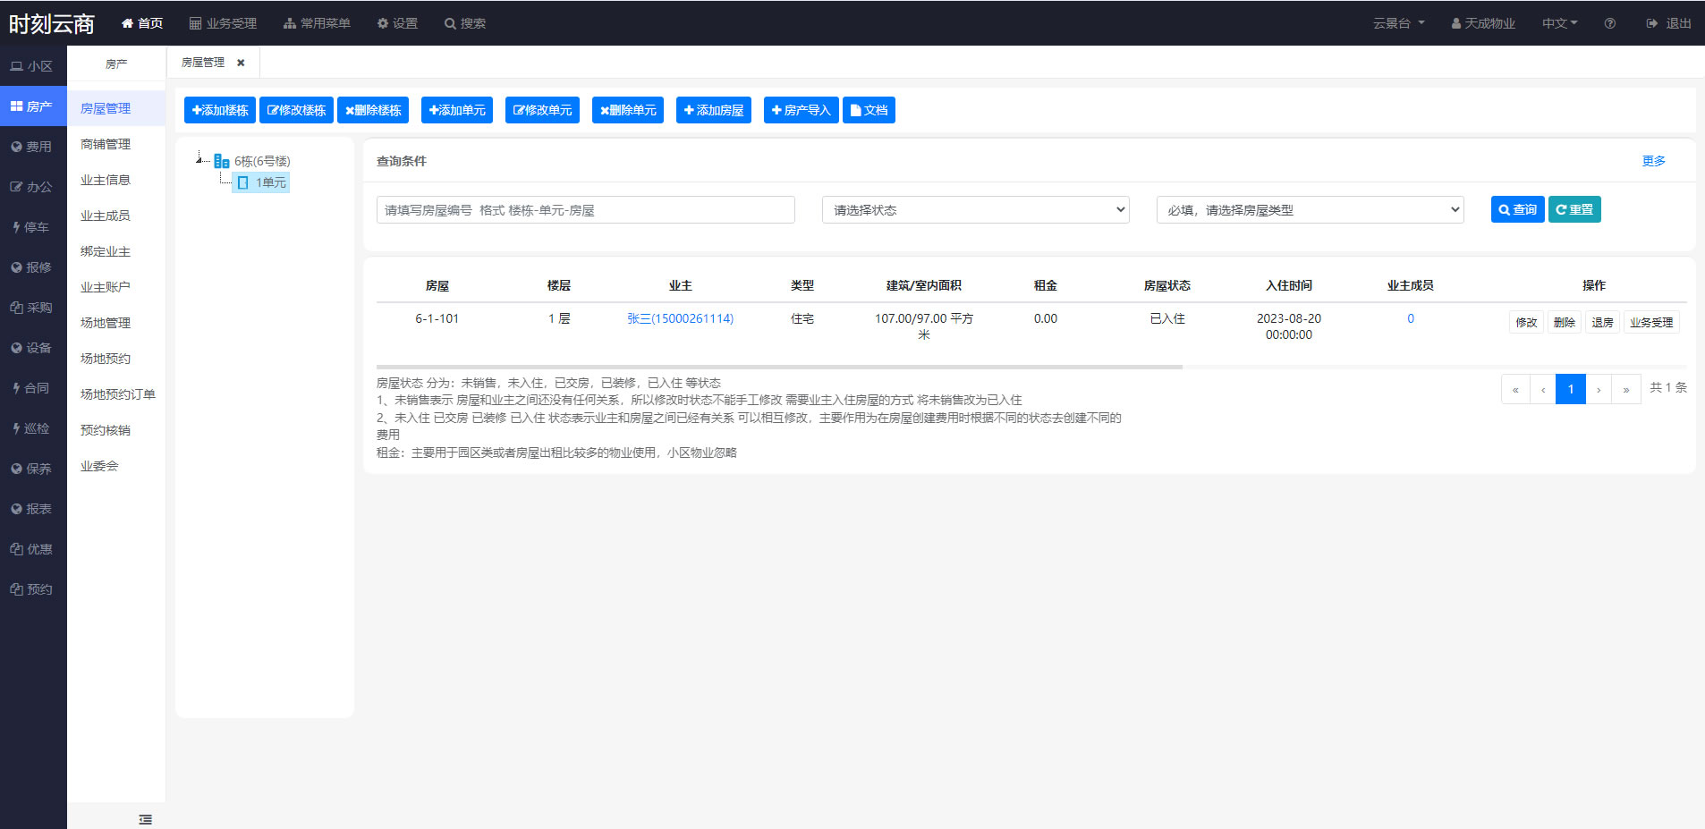Open the 请选择状态 dropdown
The image size is (1705, 829).
[x=976, y=210]
